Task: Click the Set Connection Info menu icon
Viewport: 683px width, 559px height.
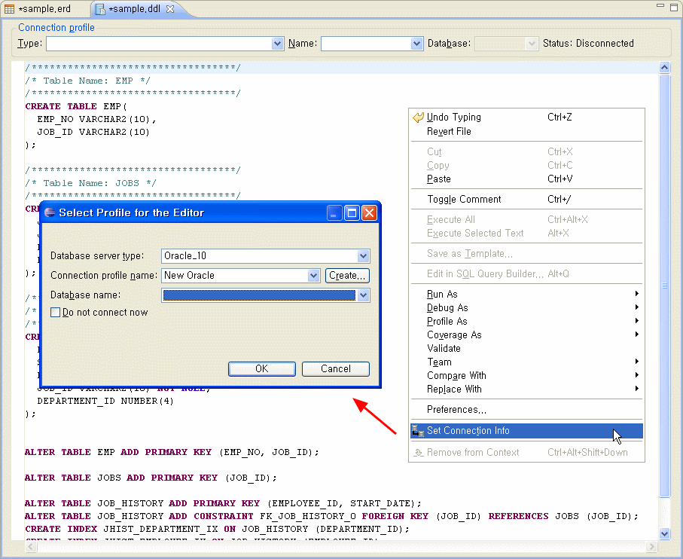Action: pos(418,431)
